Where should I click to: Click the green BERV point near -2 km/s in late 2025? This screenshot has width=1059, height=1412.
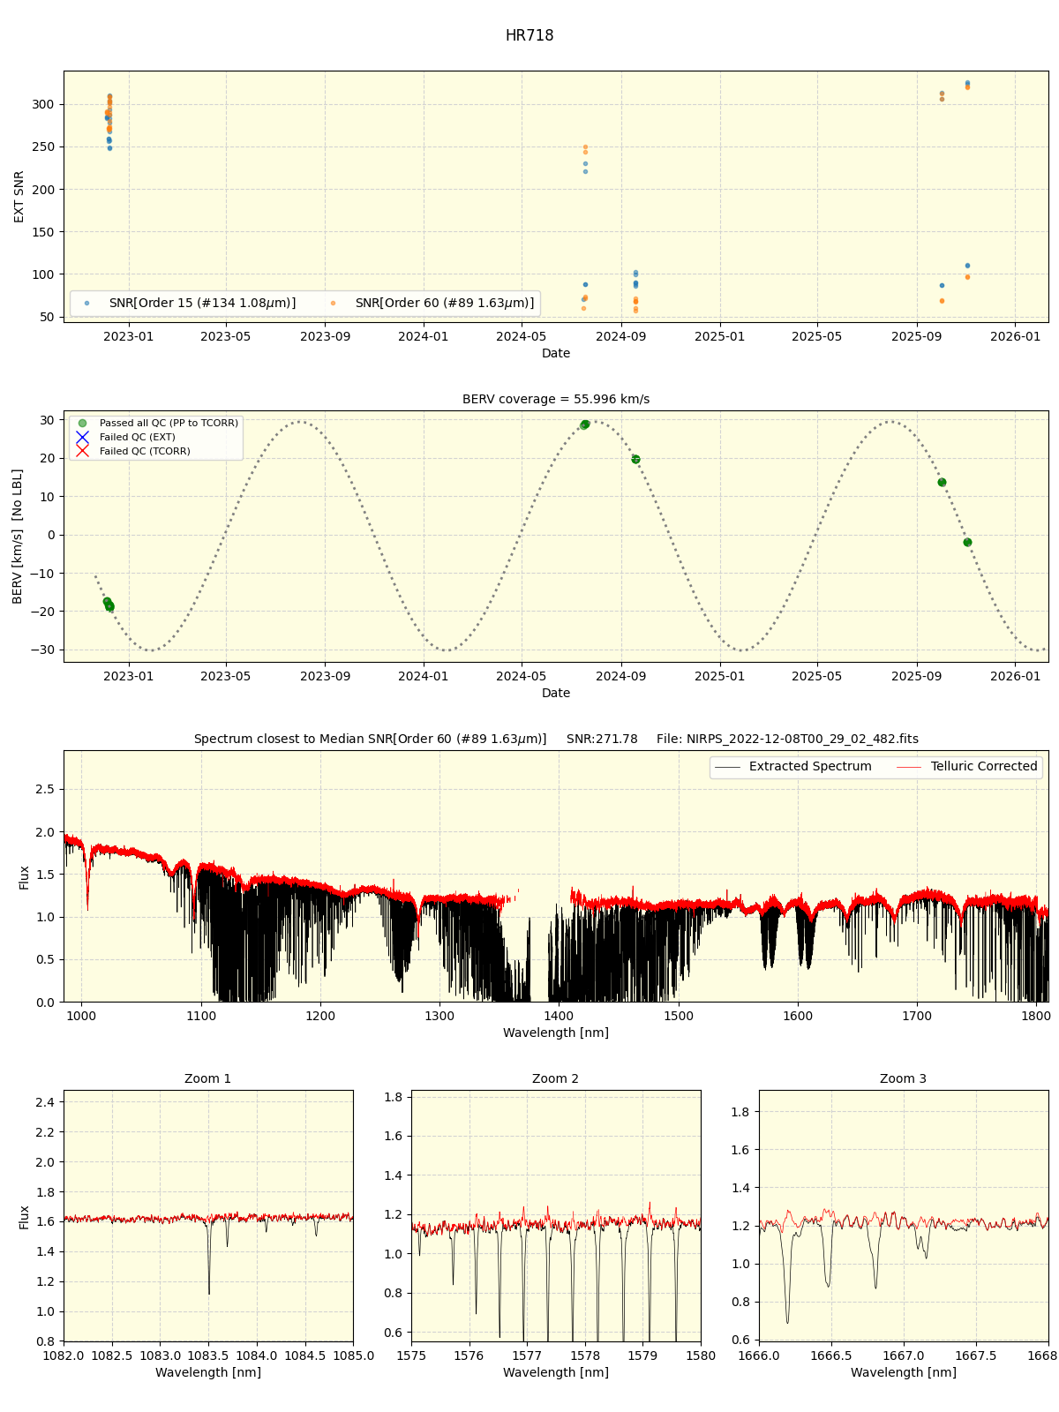click(967, 542)
